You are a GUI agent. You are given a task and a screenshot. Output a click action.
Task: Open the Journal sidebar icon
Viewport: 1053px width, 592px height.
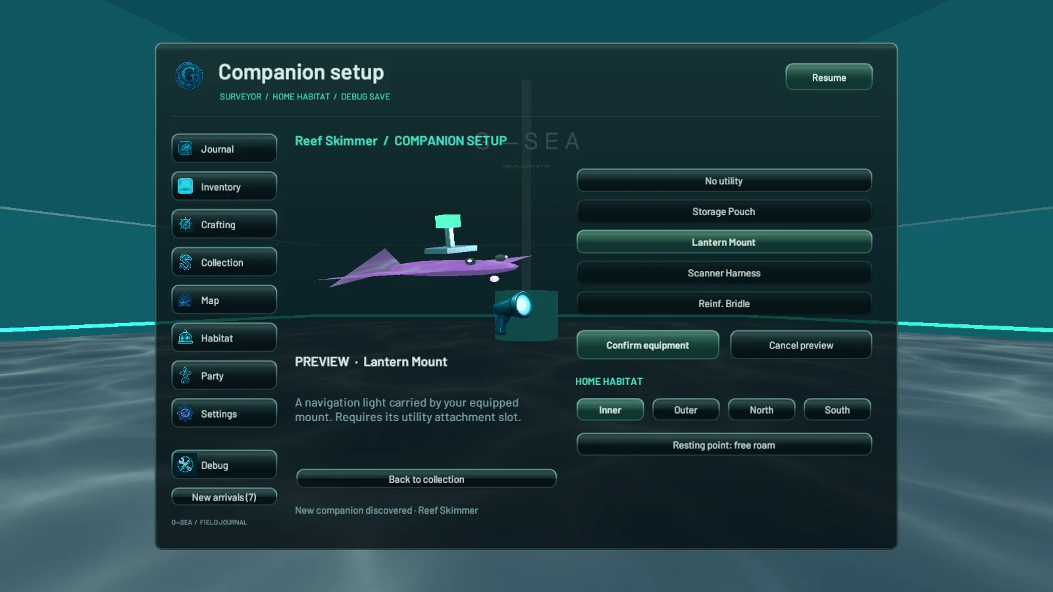tap(186, 149)
